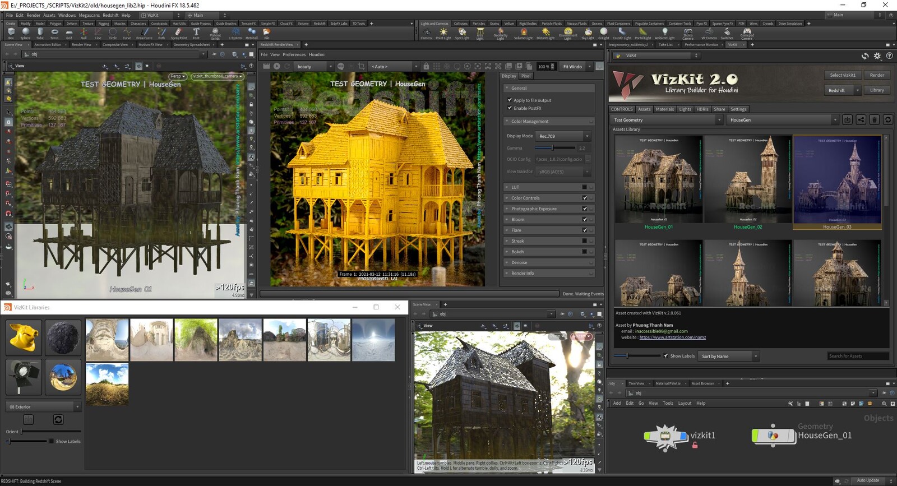Click the VizKit delete asset trash icon

(x=874, y=119)
